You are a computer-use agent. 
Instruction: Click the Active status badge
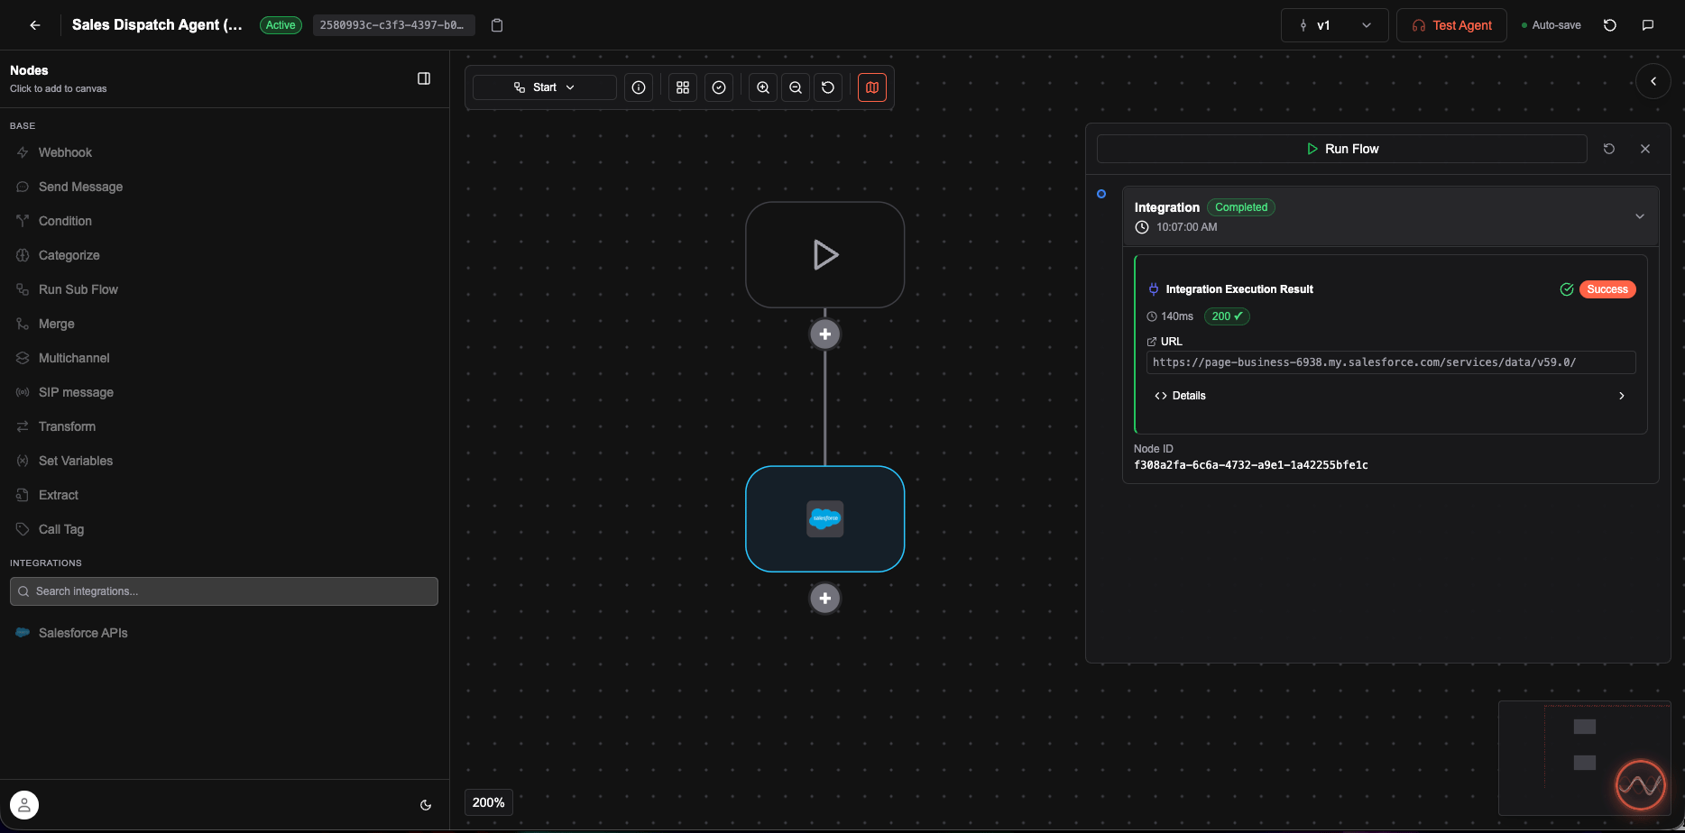281,25
